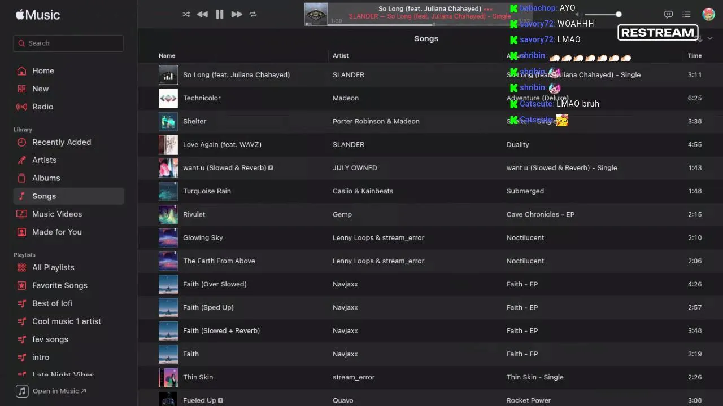Viewport: 723px width, 406px height.
Task: Select Thin Skin song
Action: pyautogui.click(x=430, y=377)
